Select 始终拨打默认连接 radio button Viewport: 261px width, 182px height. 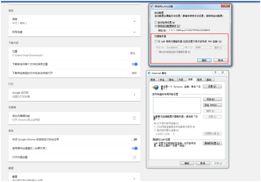click(x=155, y=130)
